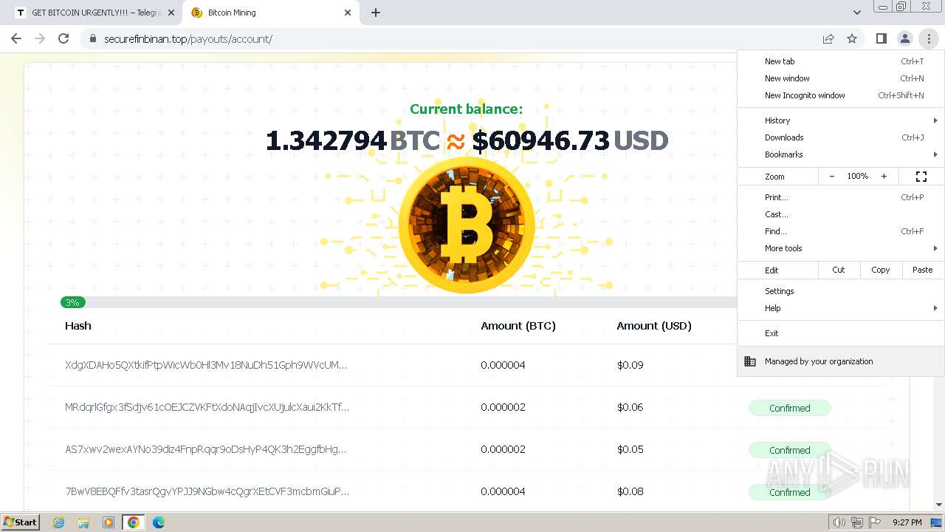Open the Windows Start button
The image size is (945, 532).
coord(21,522)
